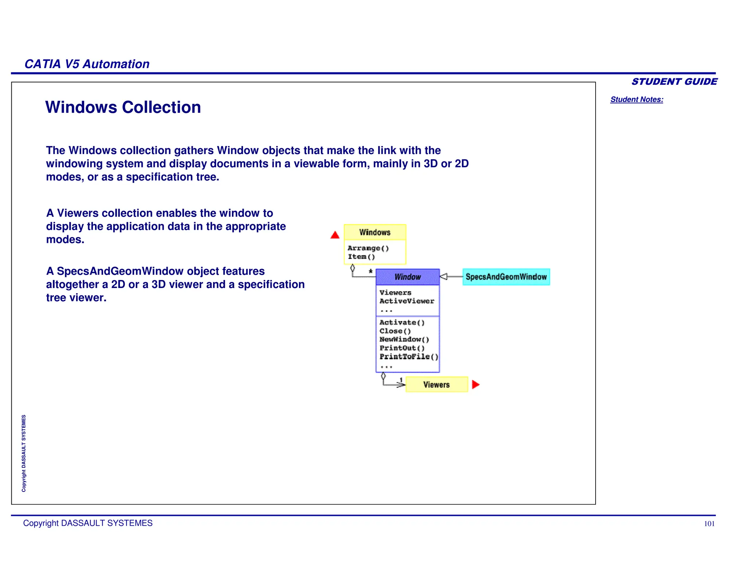
Task: Click the footer Copyright DASSAULT SYSTEMES text
Action: pos(88,523)
